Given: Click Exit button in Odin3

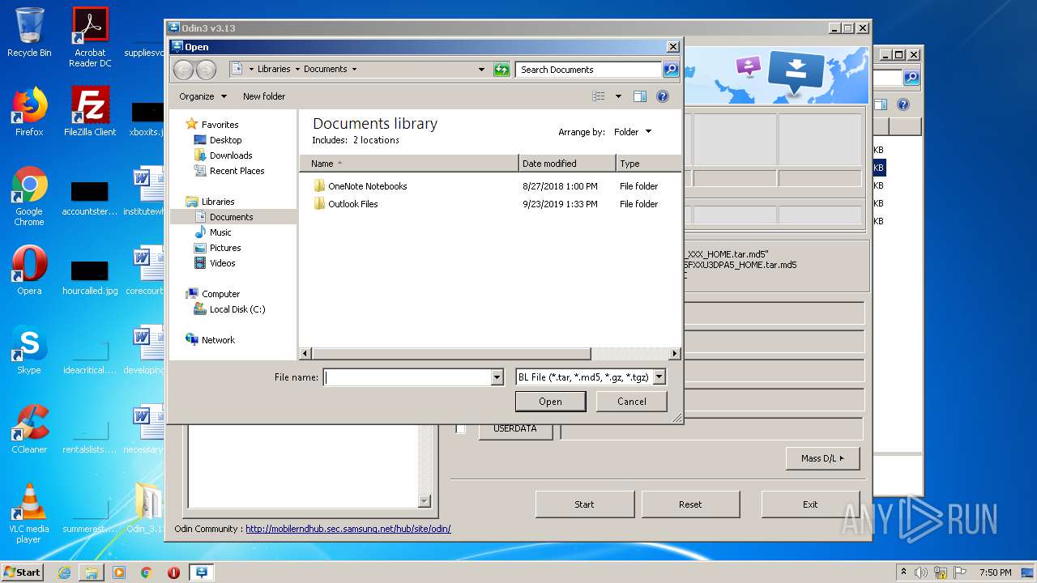Looking at the screenshot, I should click(x=810, y=504).
